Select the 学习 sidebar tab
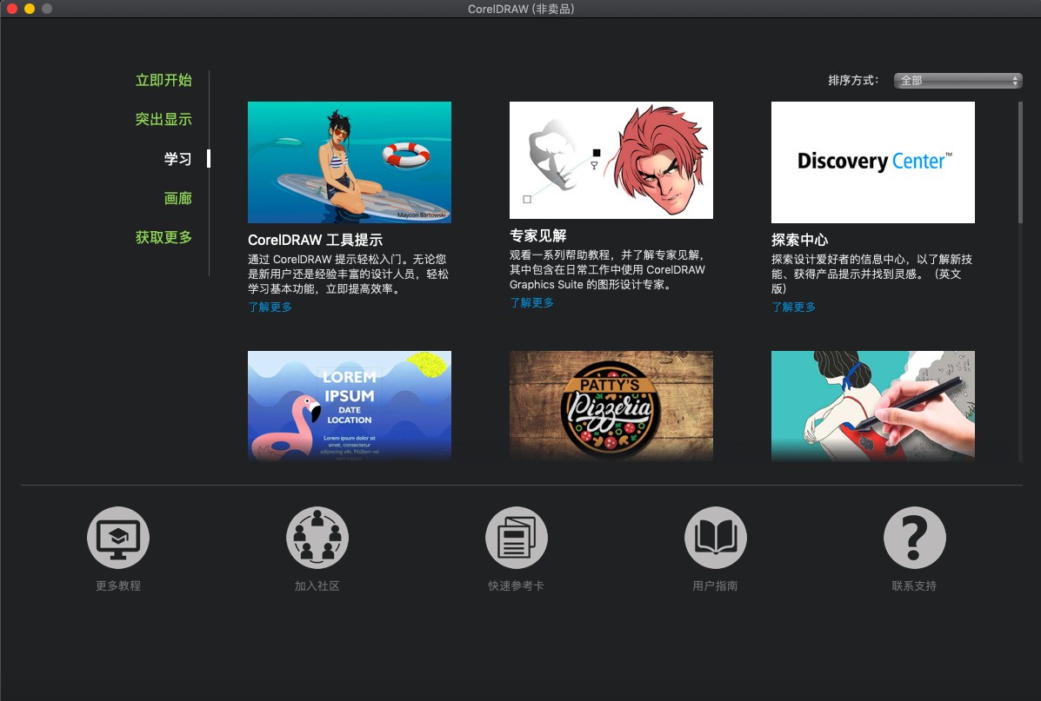This screenshot has width=1041, height=701. click(x=178, y=159)
